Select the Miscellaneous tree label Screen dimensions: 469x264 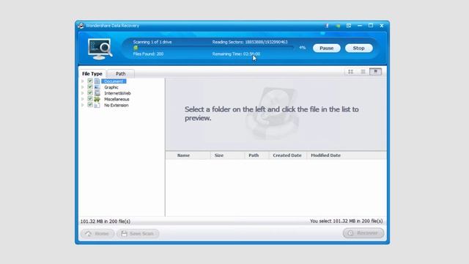click(x=117, y=100)
